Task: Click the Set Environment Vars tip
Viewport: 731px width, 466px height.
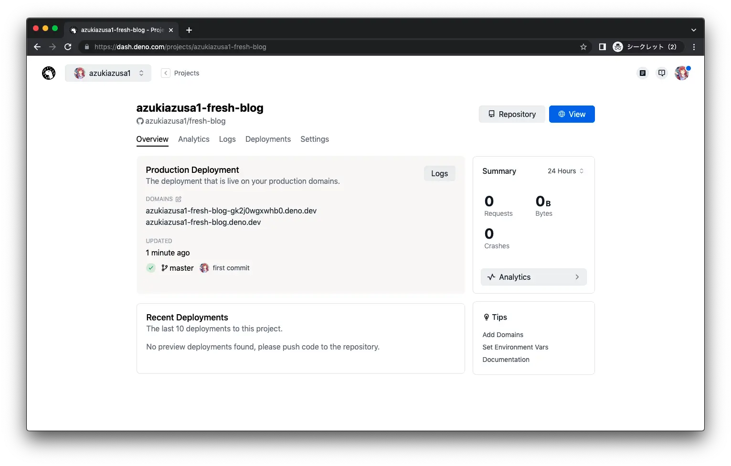Action: (x=515, y=347)
